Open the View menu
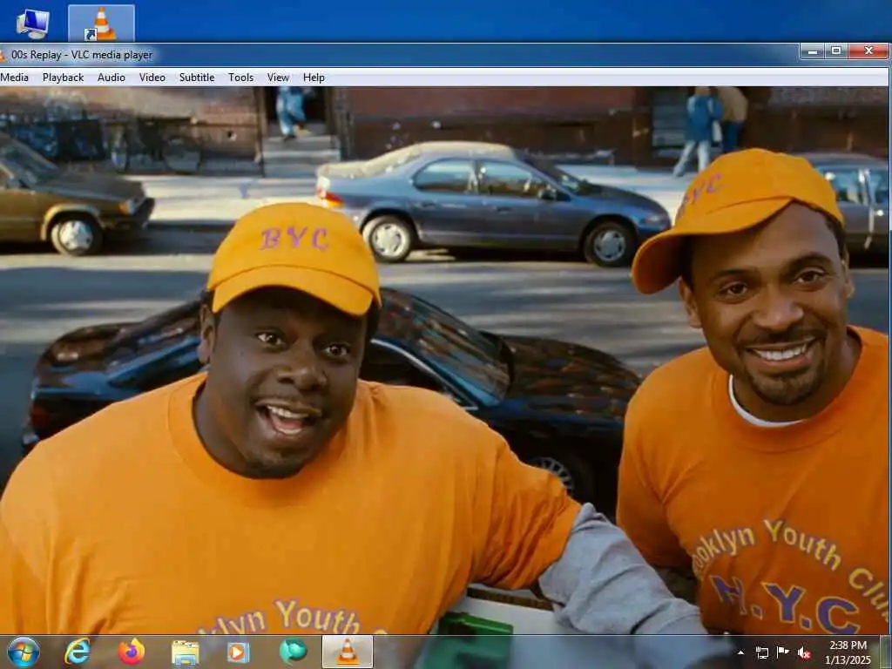Image resolution: width=892 pixels, height=669 pixels. (278, 78)
